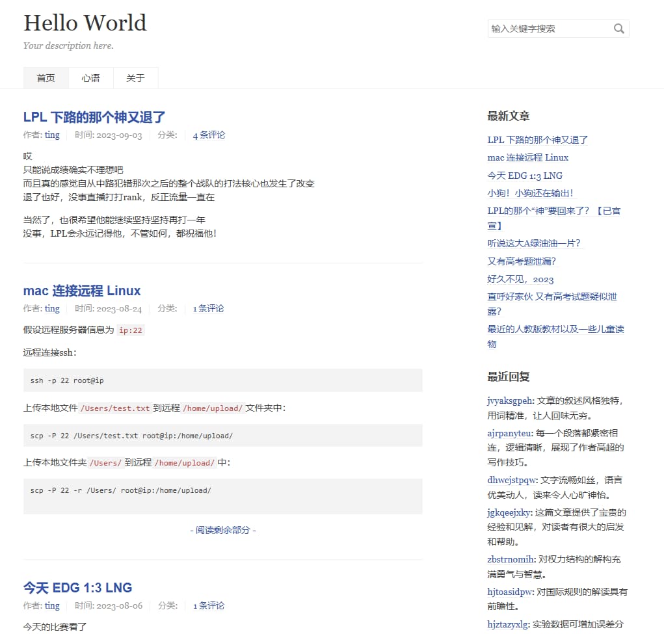This screenshot has width=664, height=634.
Task: Click 阅读剩余部分 to read more
Action: (222, 530)
